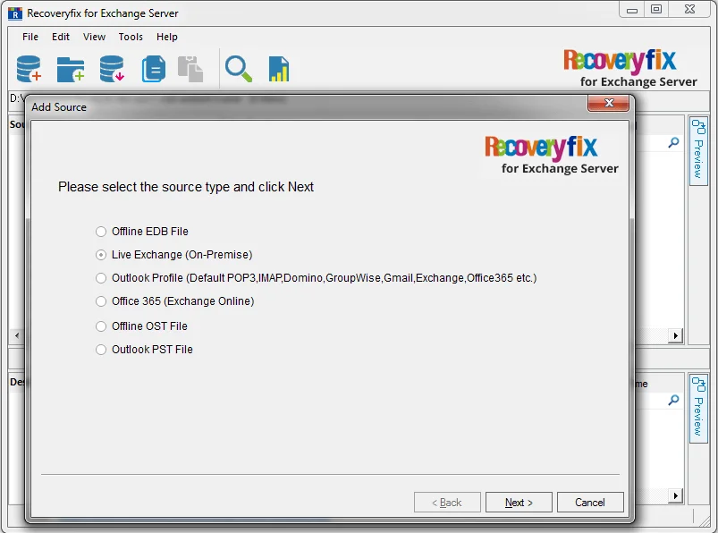
Task: Click the source pane scroll left arrow
Action: [17, 335]
